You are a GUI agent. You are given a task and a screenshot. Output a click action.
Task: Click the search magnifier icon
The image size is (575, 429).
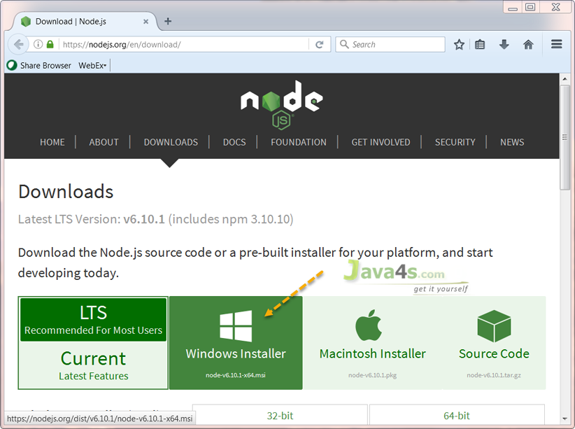point(344,44)
